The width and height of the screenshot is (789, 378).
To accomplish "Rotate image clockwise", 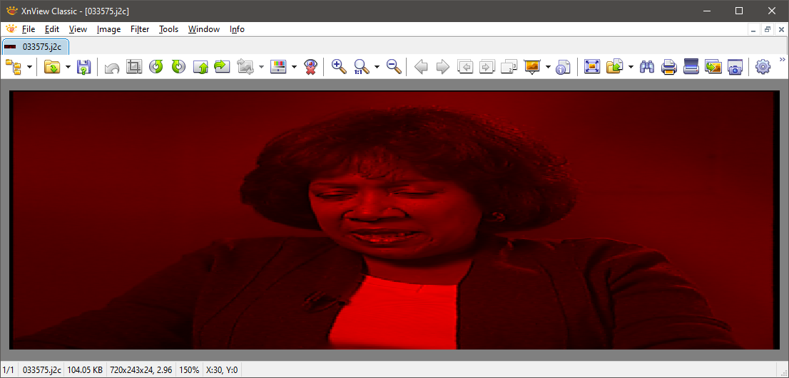I will click(x=178, y=67).
